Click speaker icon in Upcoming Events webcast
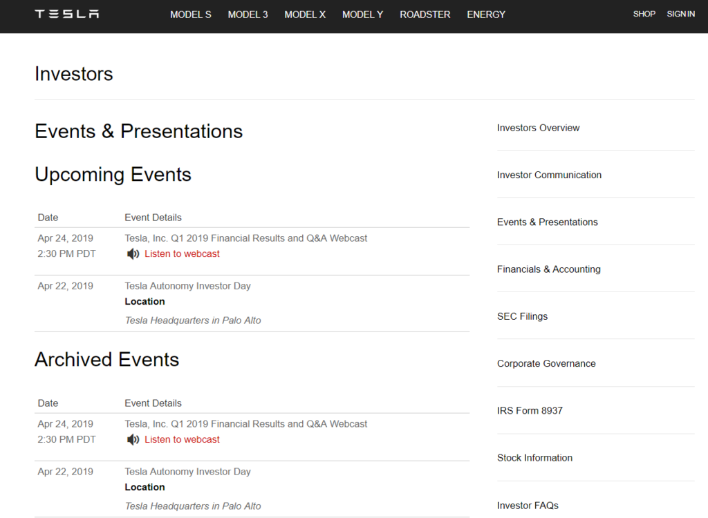Screen dimensions: 708x518 [x=133, y=254]
